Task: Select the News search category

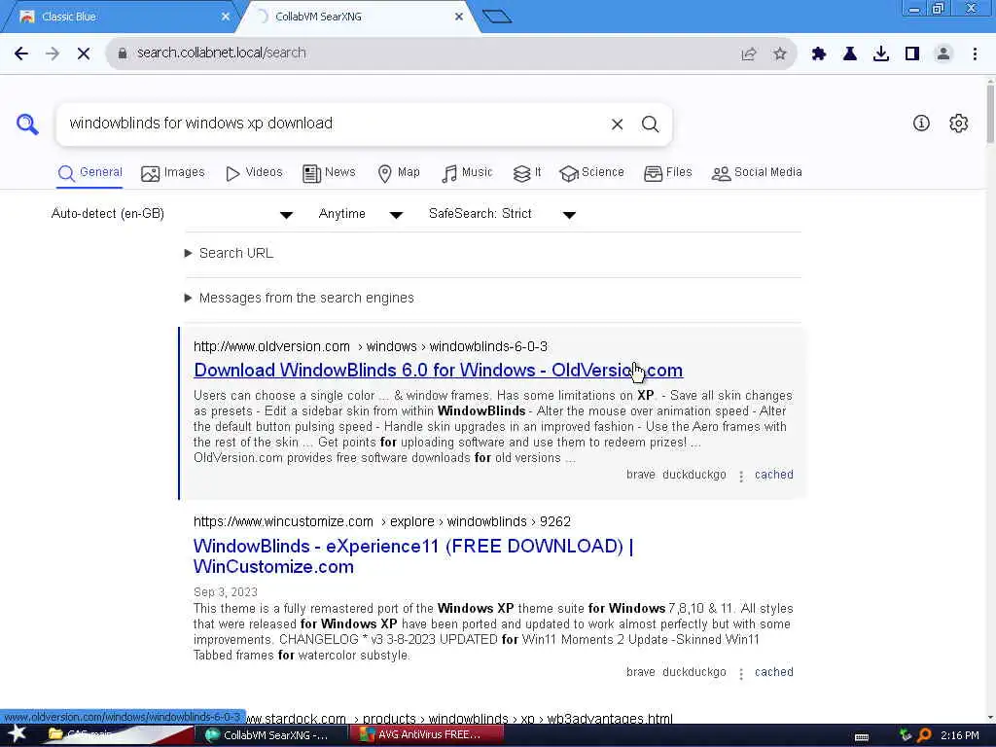Action: (329, 173)
